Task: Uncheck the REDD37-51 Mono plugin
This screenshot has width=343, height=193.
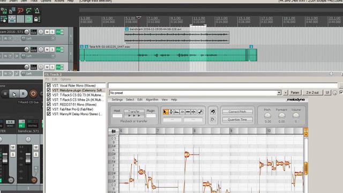Action: click(49, 105)
